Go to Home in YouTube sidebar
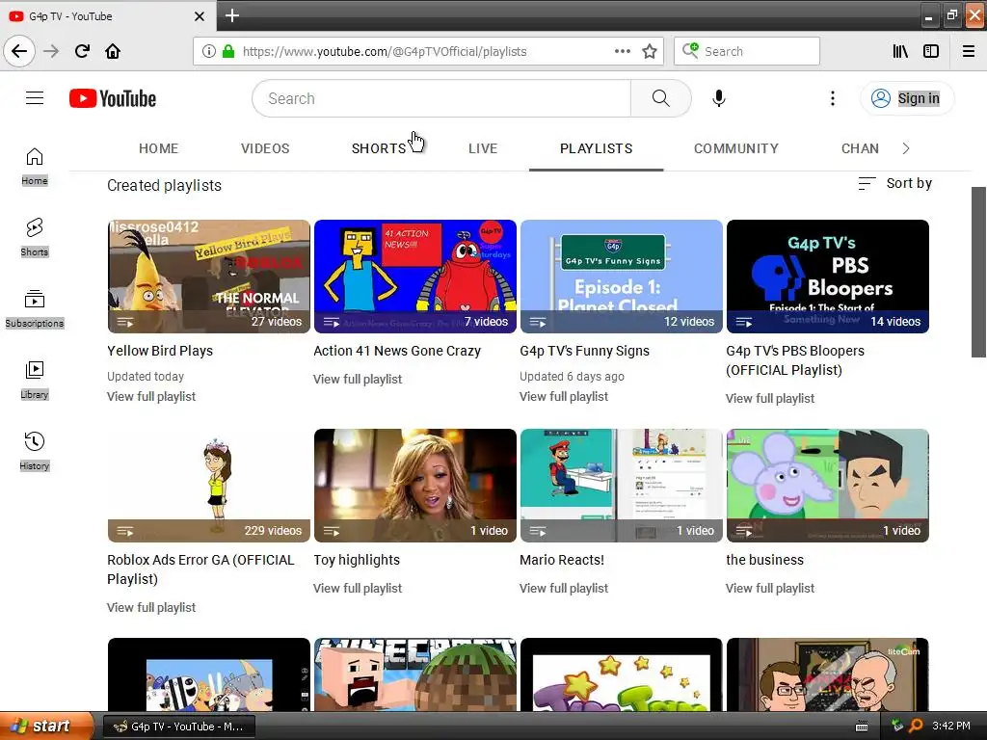The height and width of the screenshot is (740, 987). 35,166
